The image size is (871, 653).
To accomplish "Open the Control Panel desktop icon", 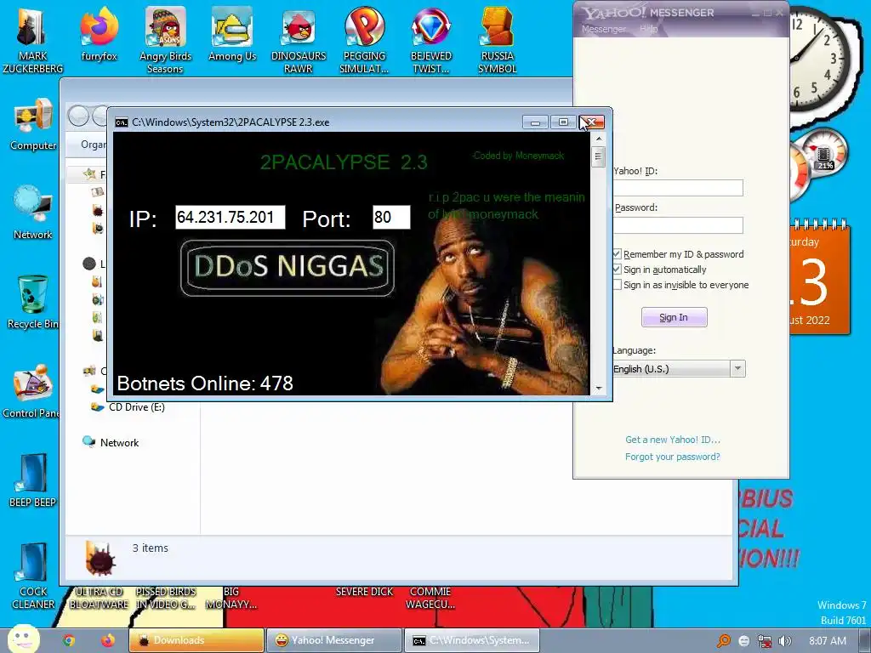I will point(31,391).
